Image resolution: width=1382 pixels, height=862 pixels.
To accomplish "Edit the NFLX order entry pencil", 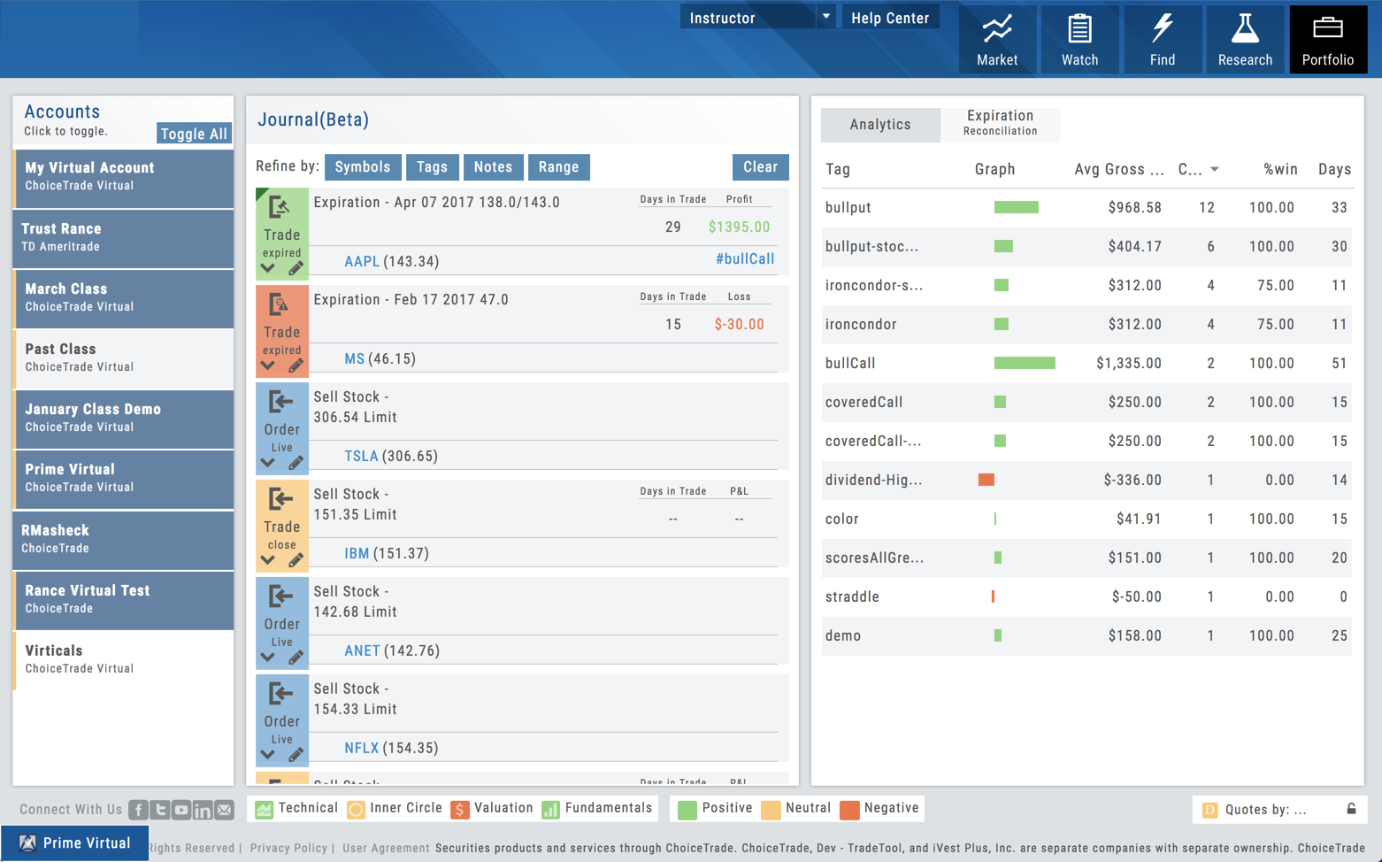I will tap(296, 755).
